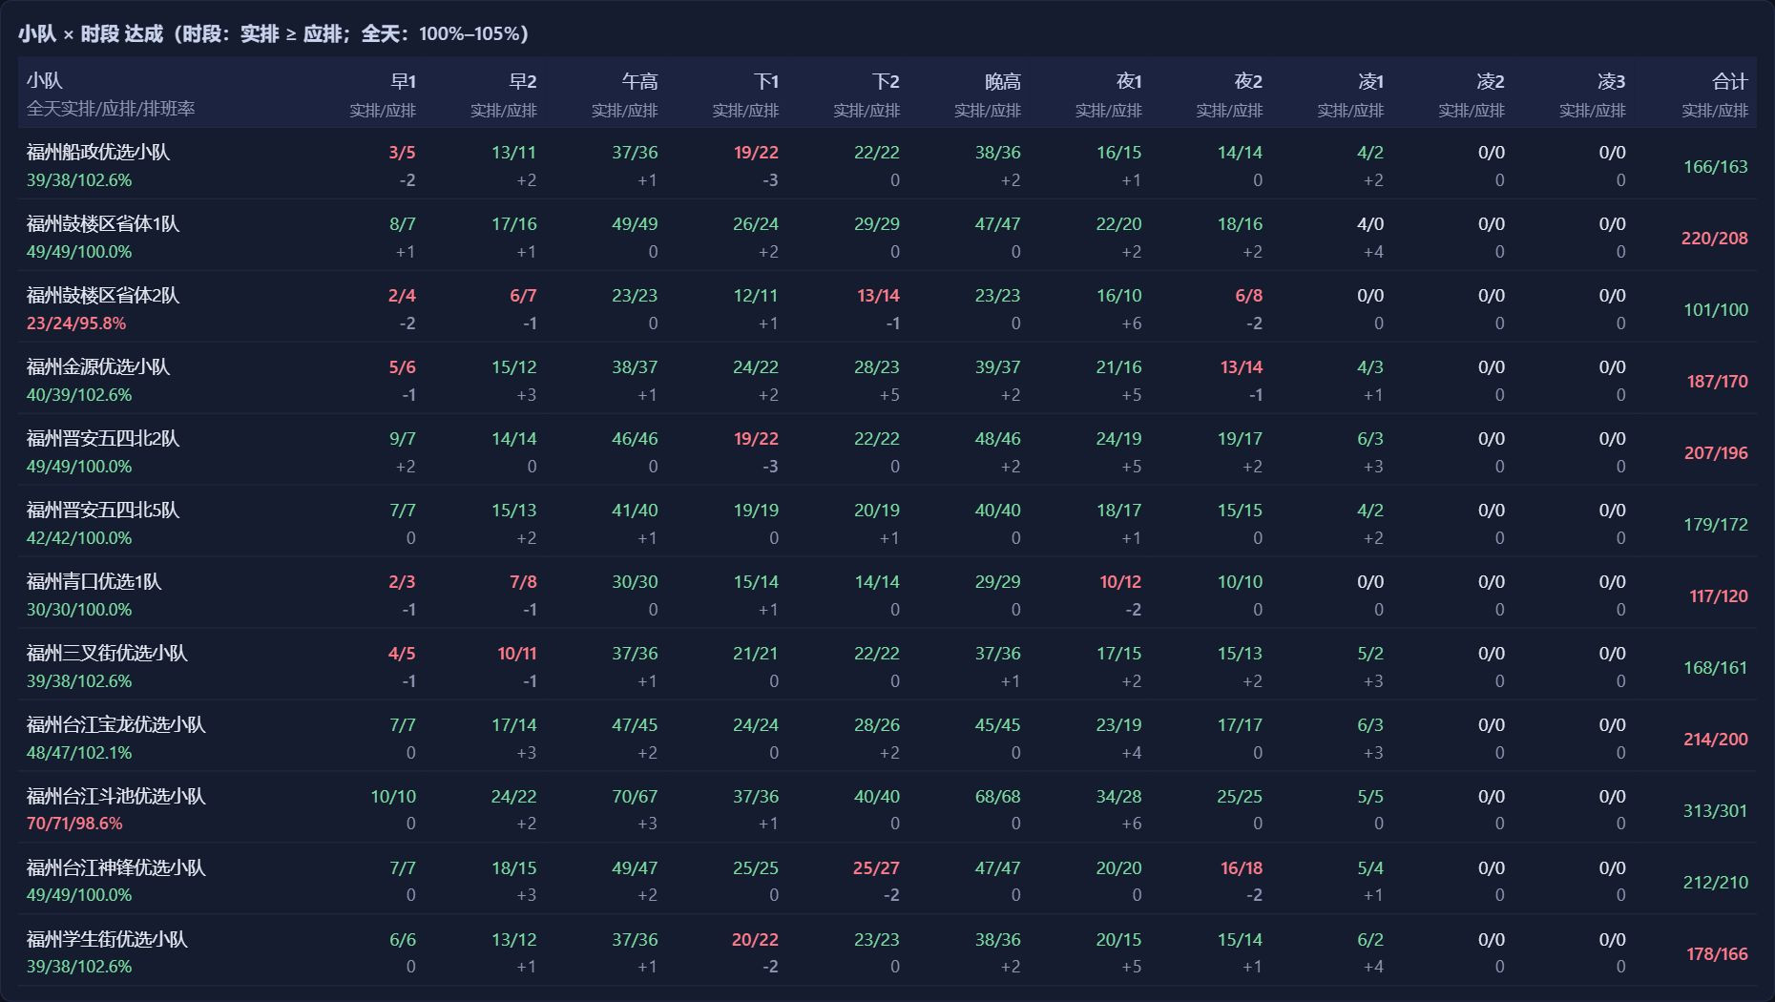The width and height of the screenshot is (1775, 1002).
Task: Select the team row 福州青口优选1队
Action: 887,594
